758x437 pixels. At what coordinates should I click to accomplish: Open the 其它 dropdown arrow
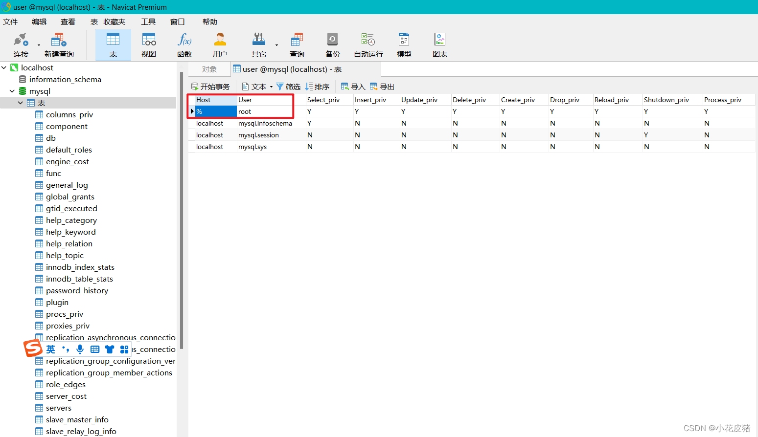276,45
